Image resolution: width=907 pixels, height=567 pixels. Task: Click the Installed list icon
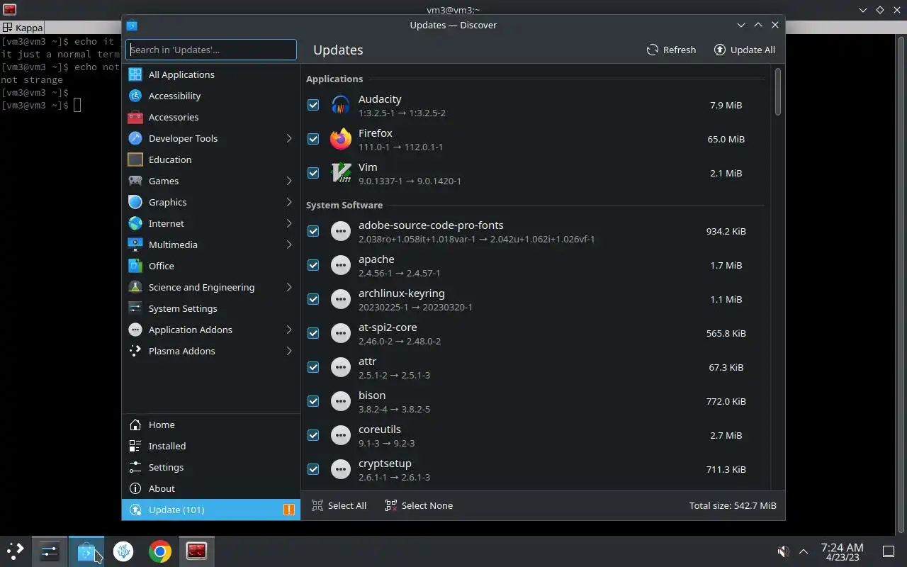point(135,446)
